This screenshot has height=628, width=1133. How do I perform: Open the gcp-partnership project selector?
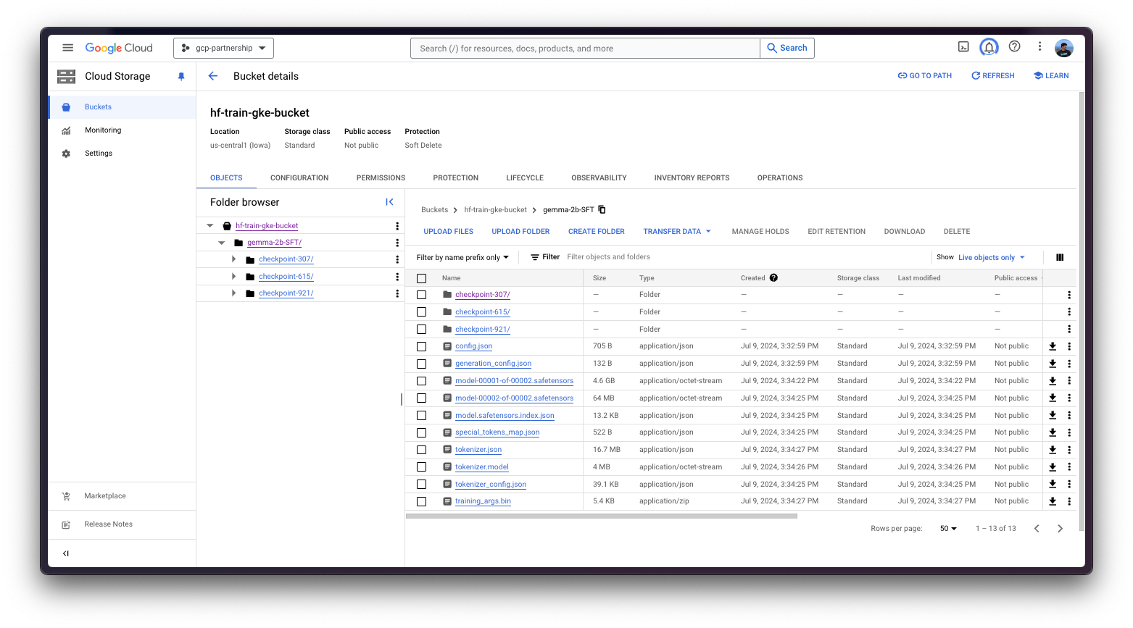click(223, 48)
